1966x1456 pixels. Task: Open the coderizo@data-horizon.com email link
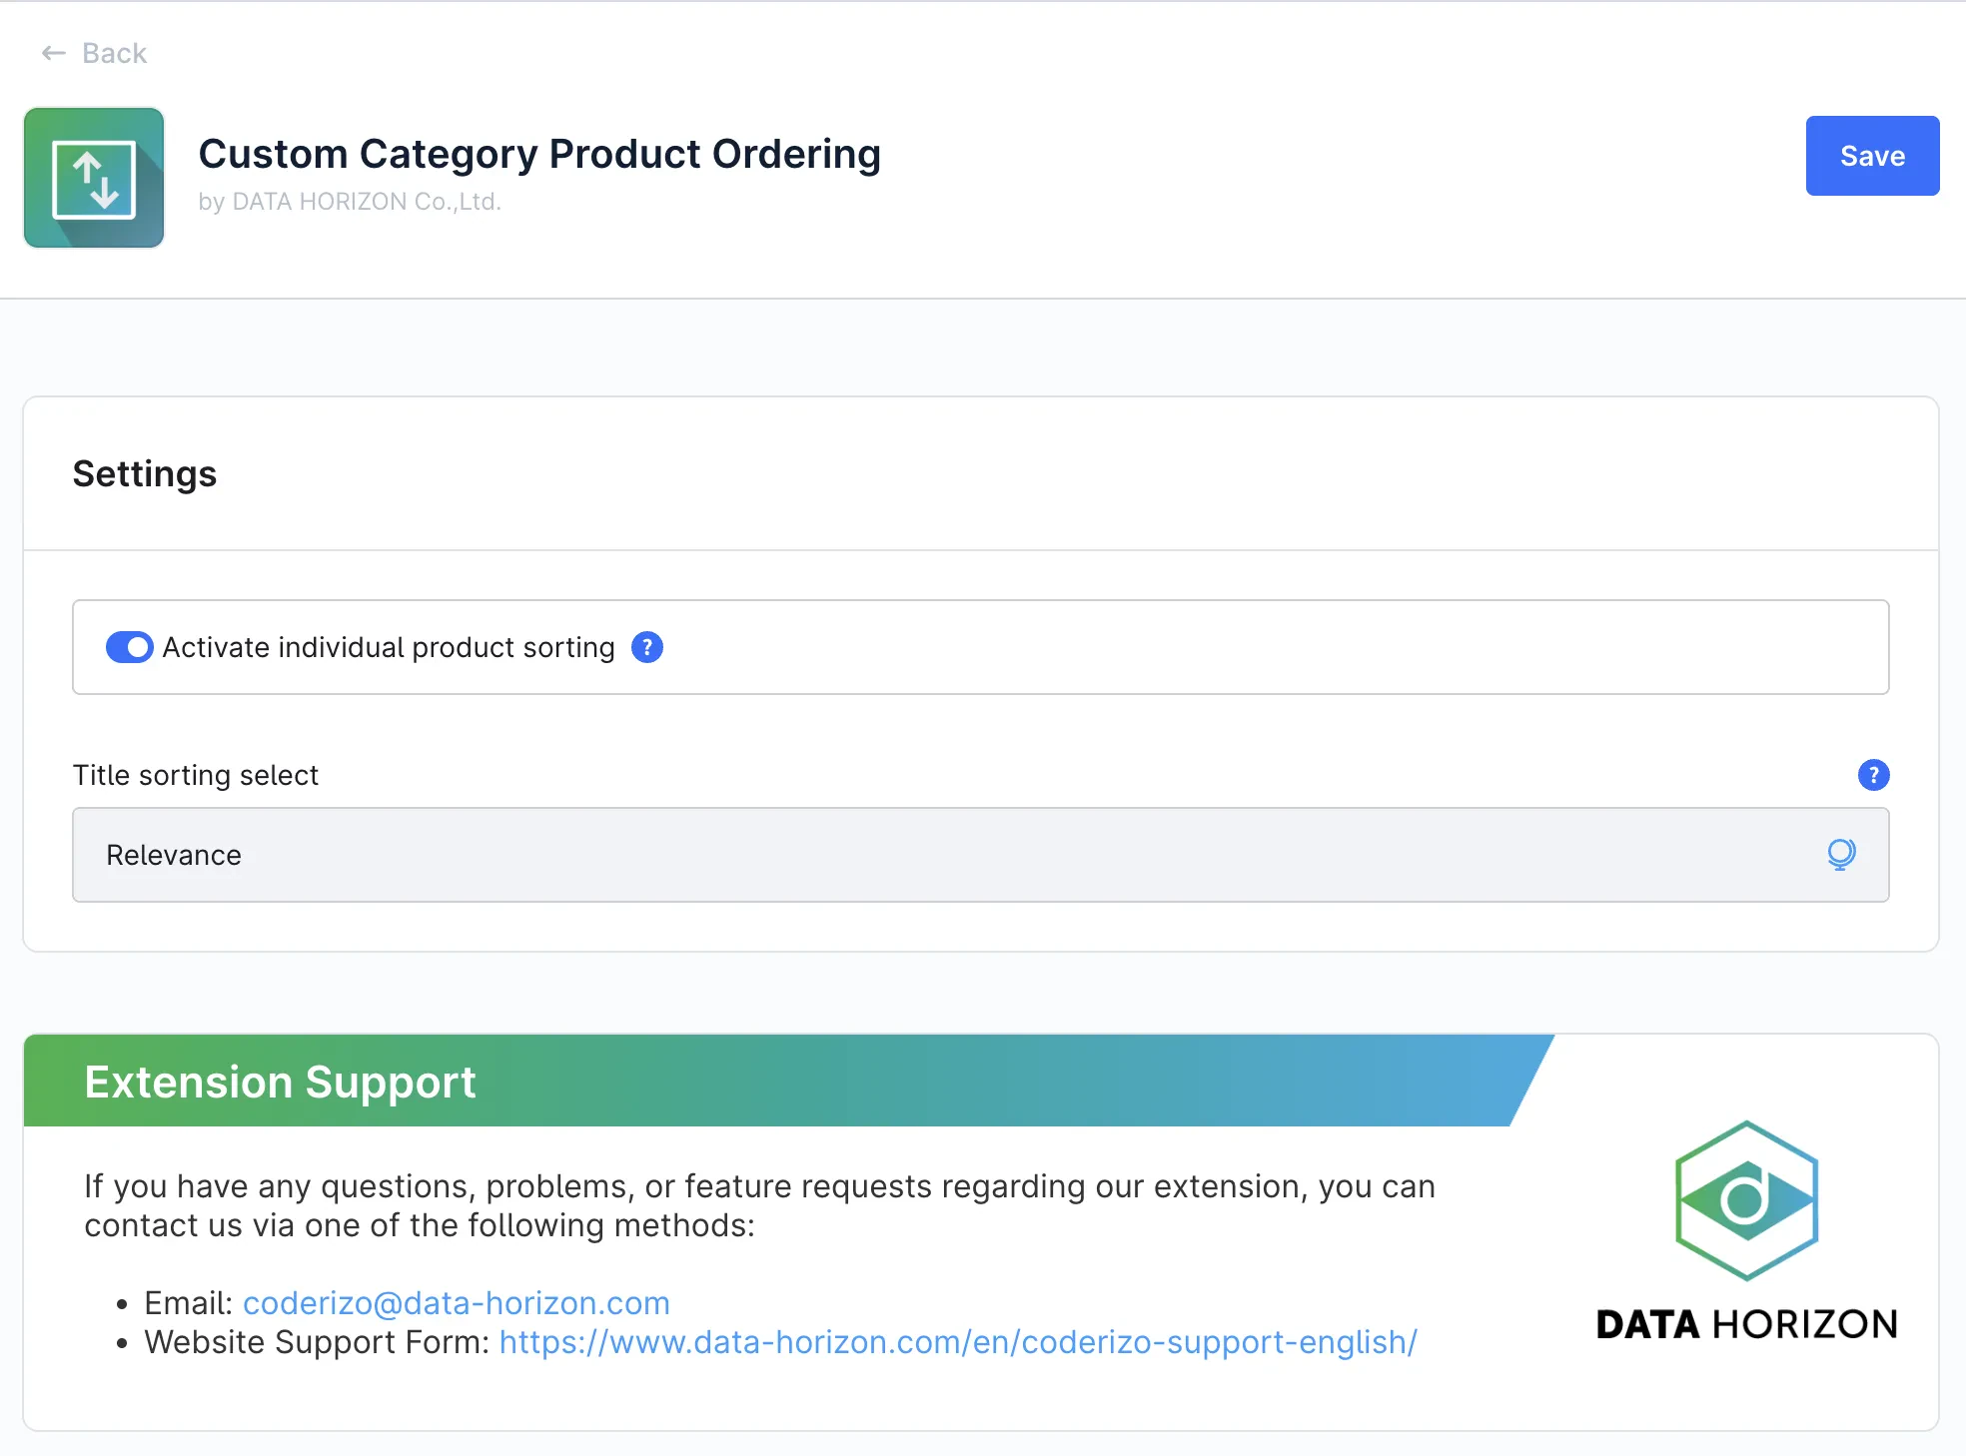tap(456, 1303)
